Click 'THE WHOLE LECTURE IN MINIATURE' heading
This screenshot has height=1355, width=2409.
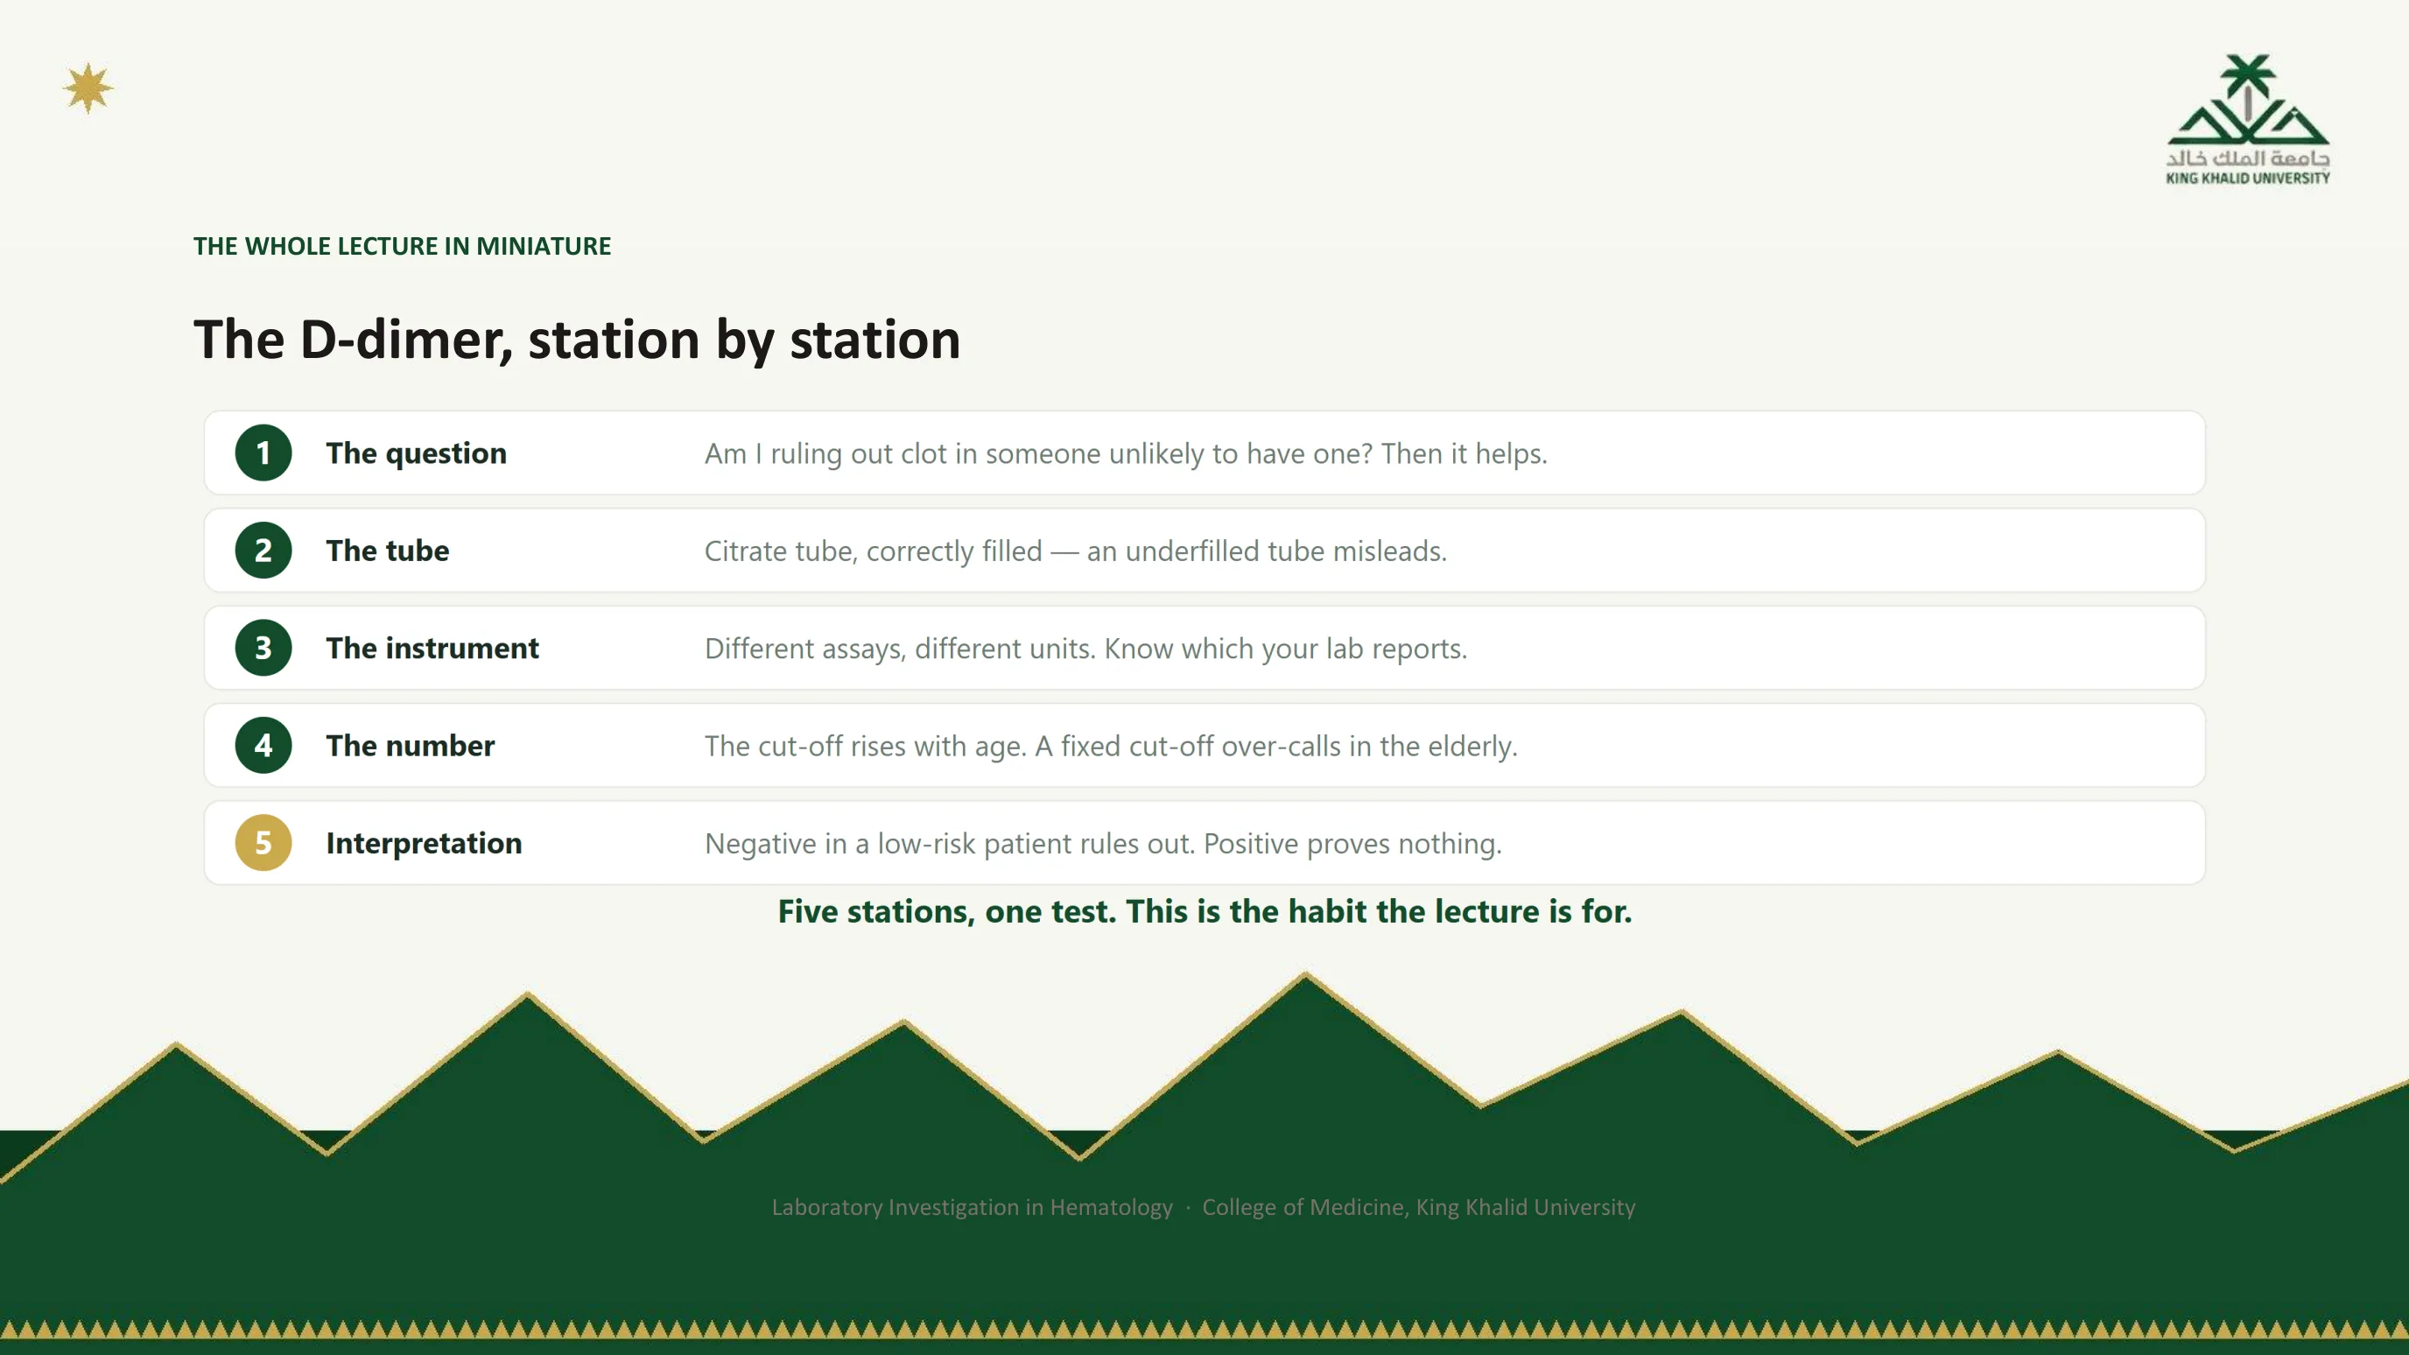click(402, 246)
